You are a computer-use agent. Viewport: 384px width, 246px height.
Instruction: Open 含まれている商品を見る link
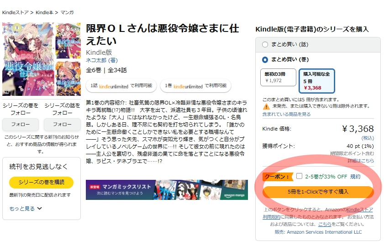click(286, 114)
